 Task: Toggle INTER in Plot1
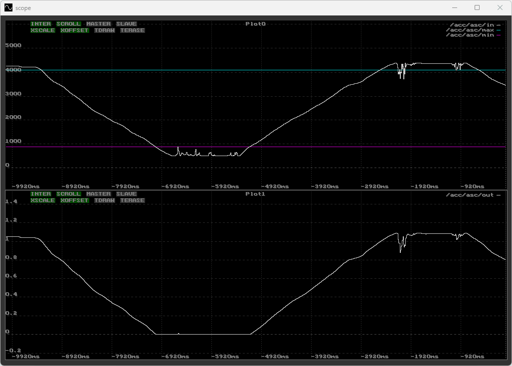pos(41,194)
